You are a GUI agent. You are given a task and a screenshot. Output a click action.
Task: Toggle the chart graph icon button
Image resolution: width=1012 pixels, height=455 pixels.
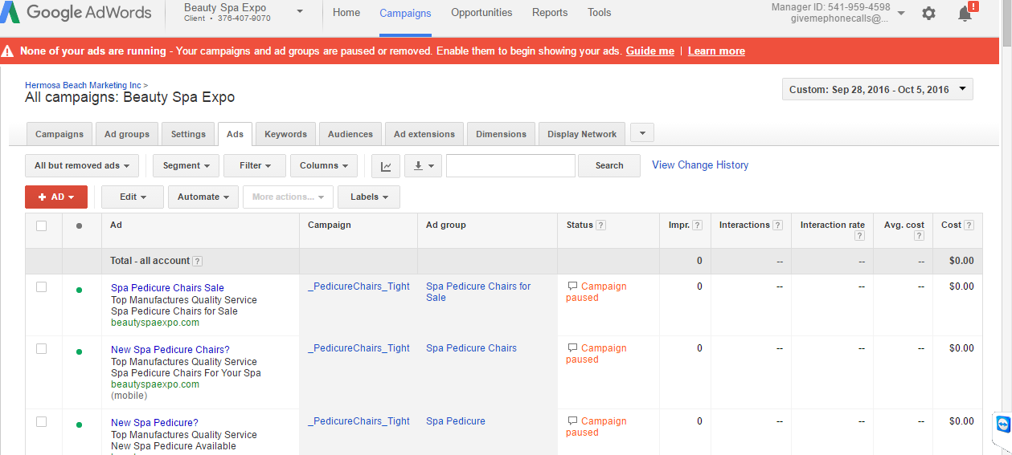(386, 166)
